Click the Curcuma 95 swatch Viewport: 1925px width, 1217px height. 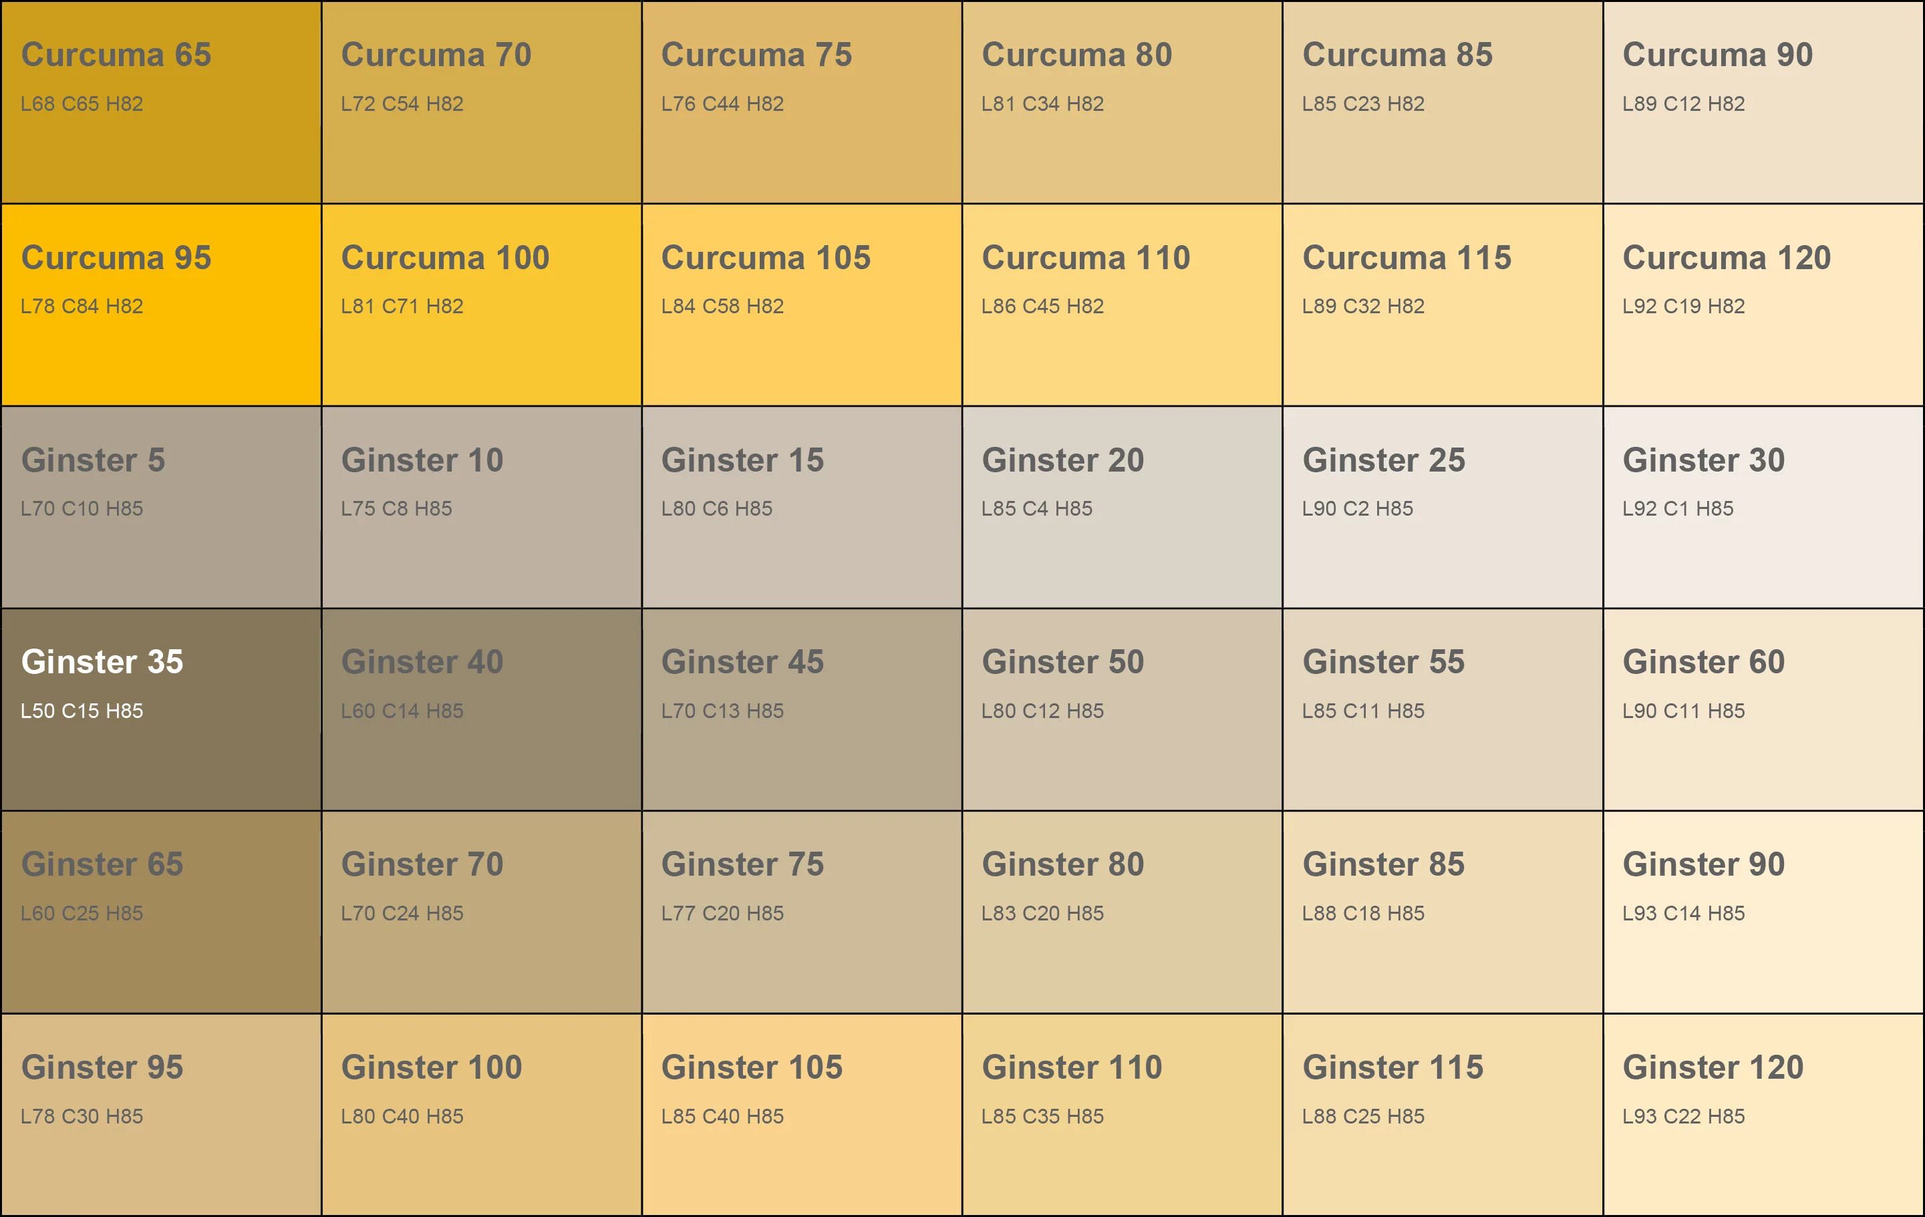[160, 305]
